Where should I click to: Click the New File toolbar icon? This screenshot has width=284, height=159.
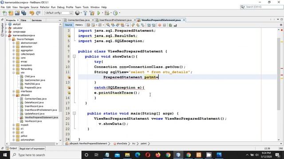(x=5, y=13)
